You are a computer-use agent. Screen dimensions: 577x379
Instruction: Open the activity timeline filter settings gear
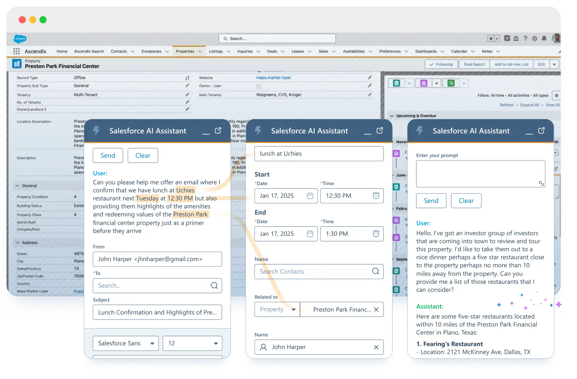pyautogui.click(x=556, y=96)
